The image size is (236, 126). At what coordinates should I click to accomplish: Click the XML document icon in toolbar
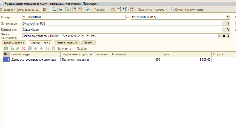(132, 10)
